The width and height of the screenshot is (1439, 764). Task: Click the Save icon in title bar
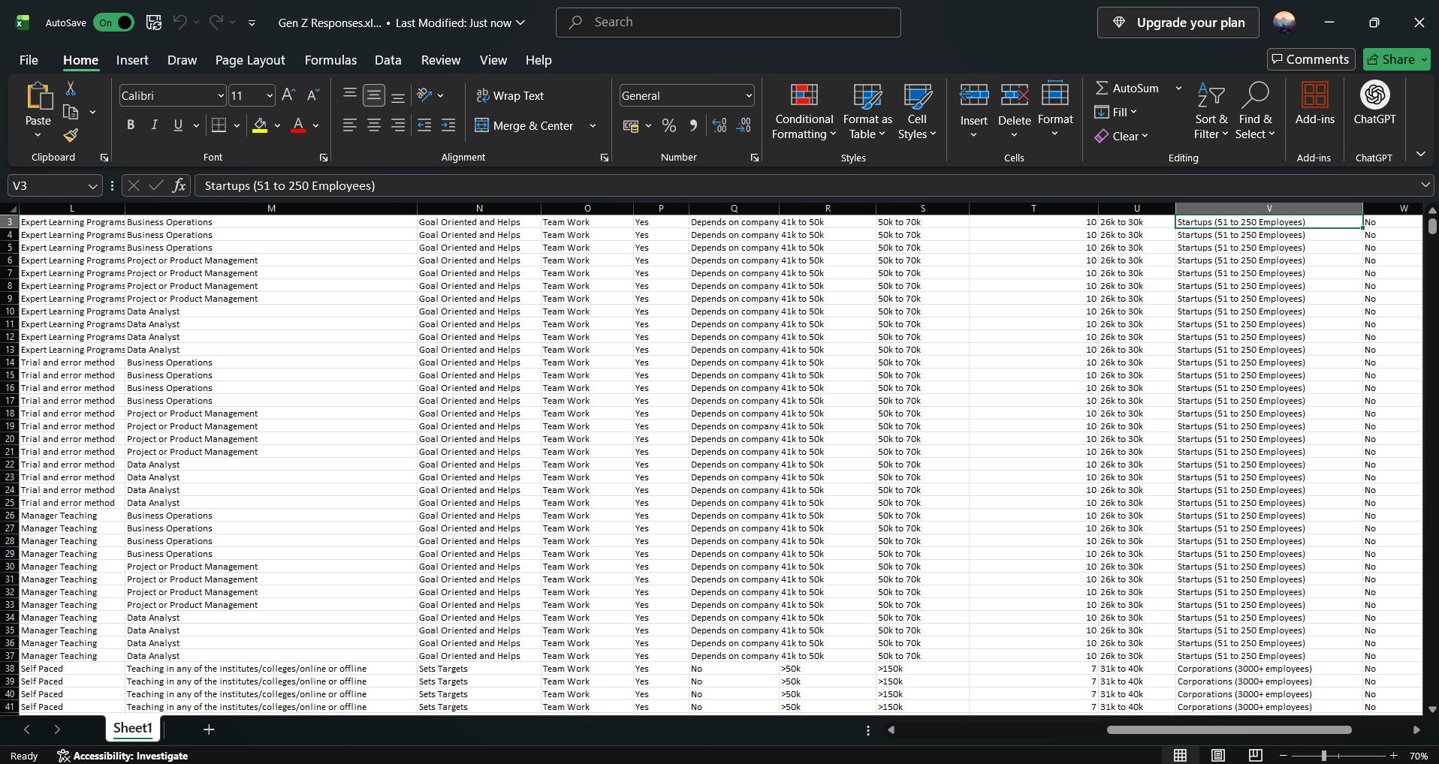click(x=154, y=23)
